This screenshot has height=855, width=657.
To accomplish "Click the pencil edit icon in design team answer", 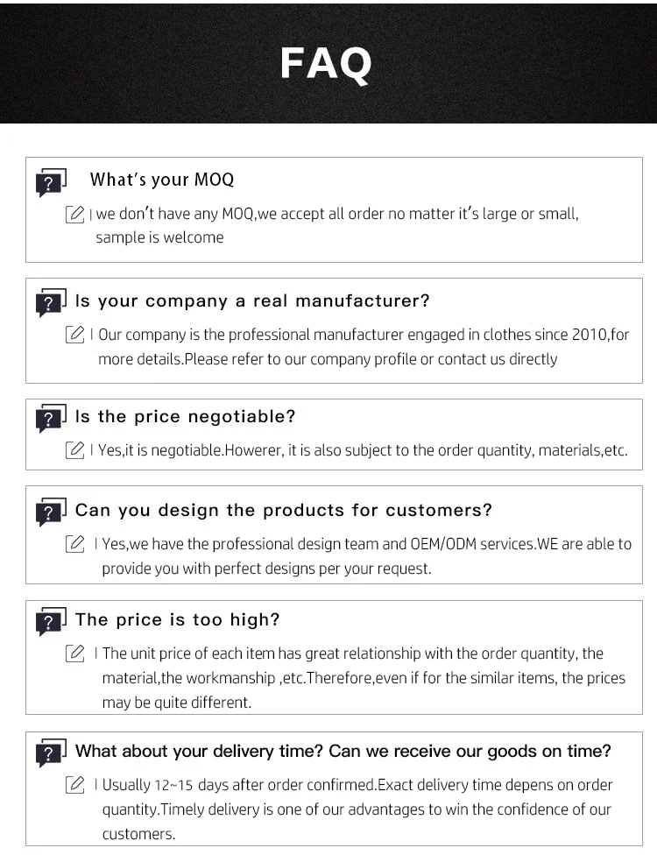I will 74,544.
